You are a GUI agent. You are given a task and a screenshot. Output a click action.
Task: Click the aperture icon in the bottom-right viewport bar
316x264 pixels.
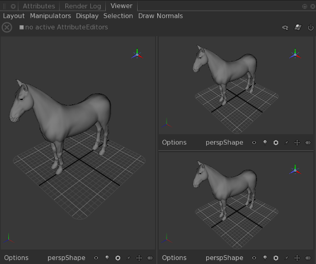pyautogui.click(x=276, y=258)
